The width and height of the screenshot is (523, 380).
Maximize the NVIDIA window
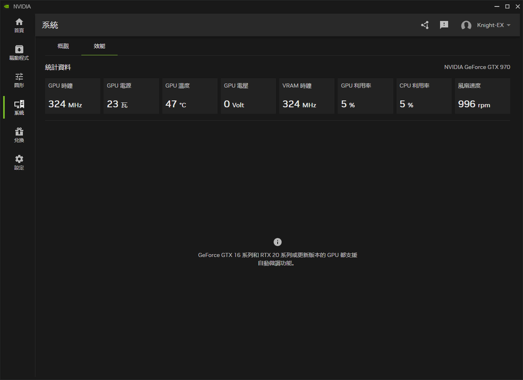[507, 6]
